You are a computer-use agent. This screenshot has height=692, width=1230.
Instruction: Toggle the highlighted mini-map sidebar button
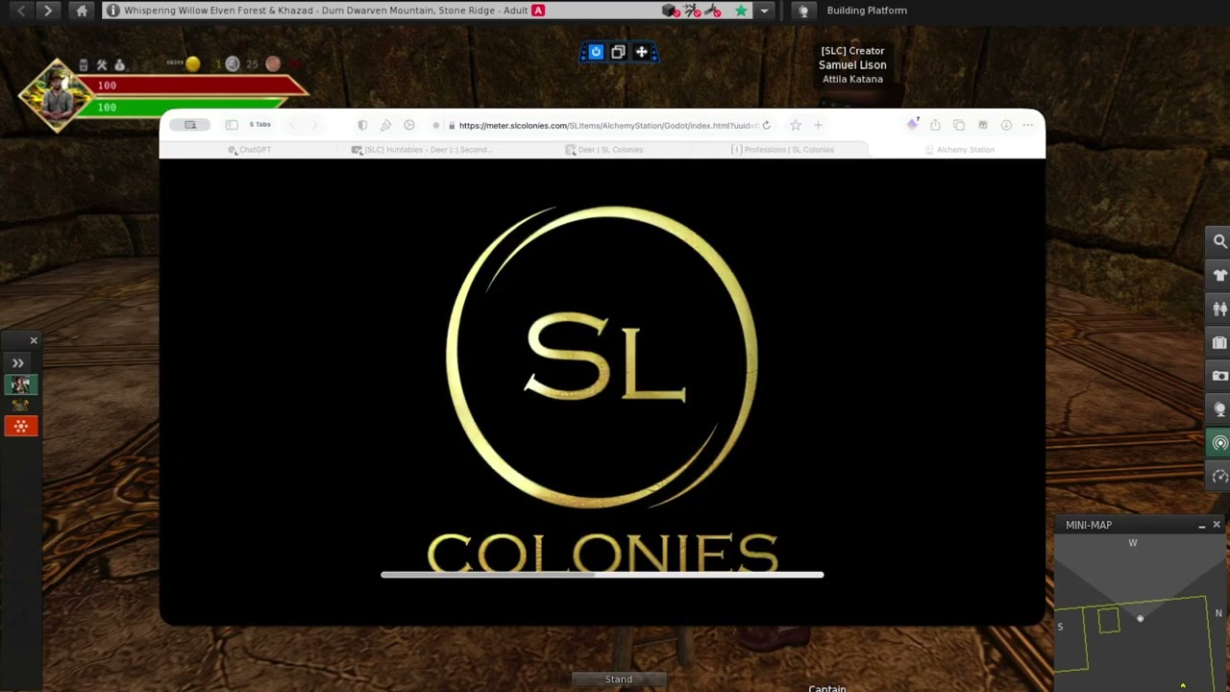[x=1219, y=443]
